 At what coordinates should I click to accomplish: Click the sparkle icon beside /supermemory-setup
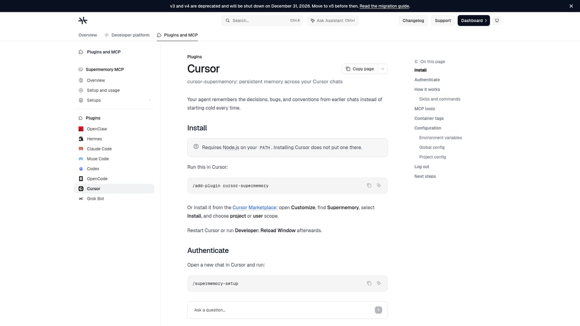click(379, 283)
